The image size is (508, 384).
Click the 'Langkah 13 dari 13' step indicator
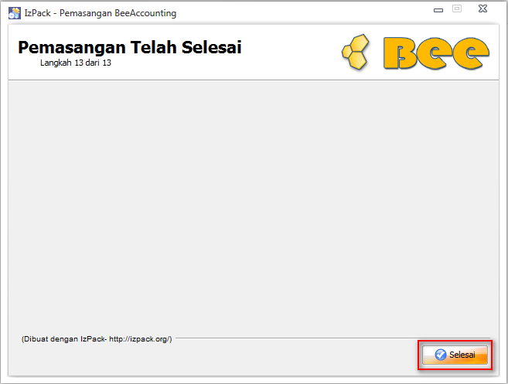76,63
